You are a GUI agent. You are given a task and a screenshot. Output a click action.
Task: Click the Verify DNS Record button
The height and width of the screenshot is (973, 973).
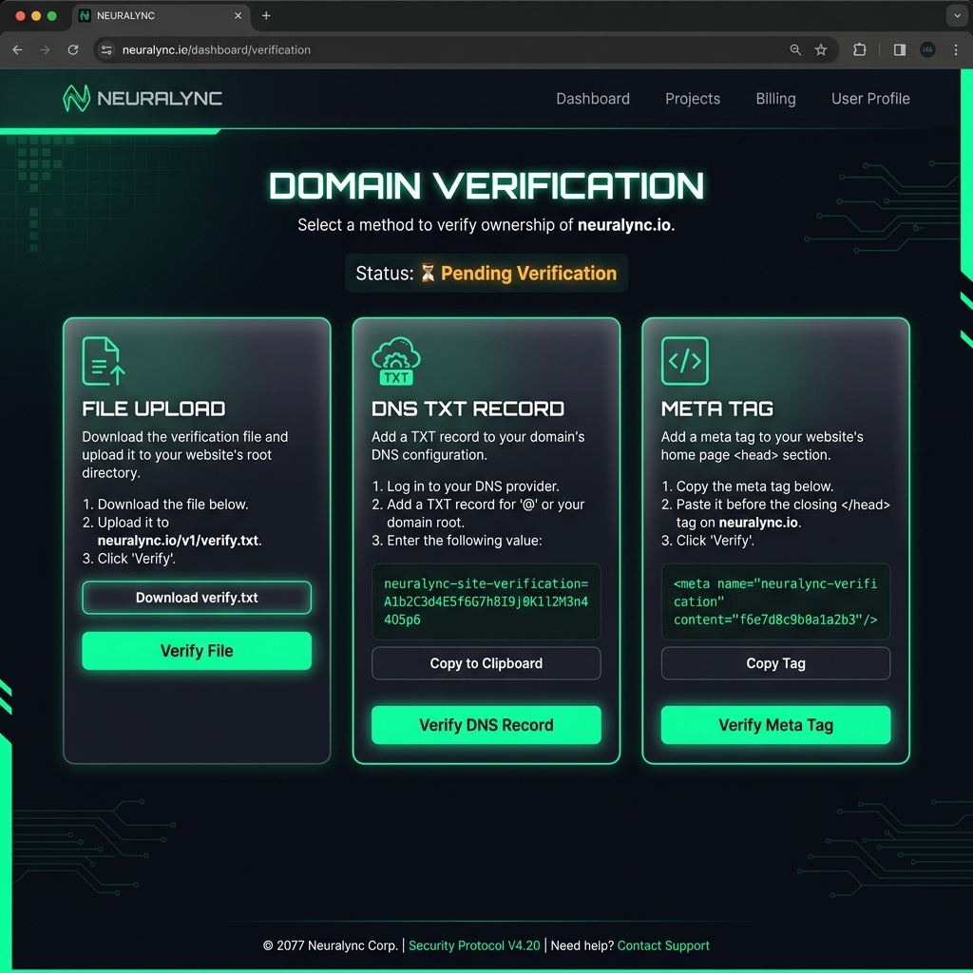click(x=486, y=725)
